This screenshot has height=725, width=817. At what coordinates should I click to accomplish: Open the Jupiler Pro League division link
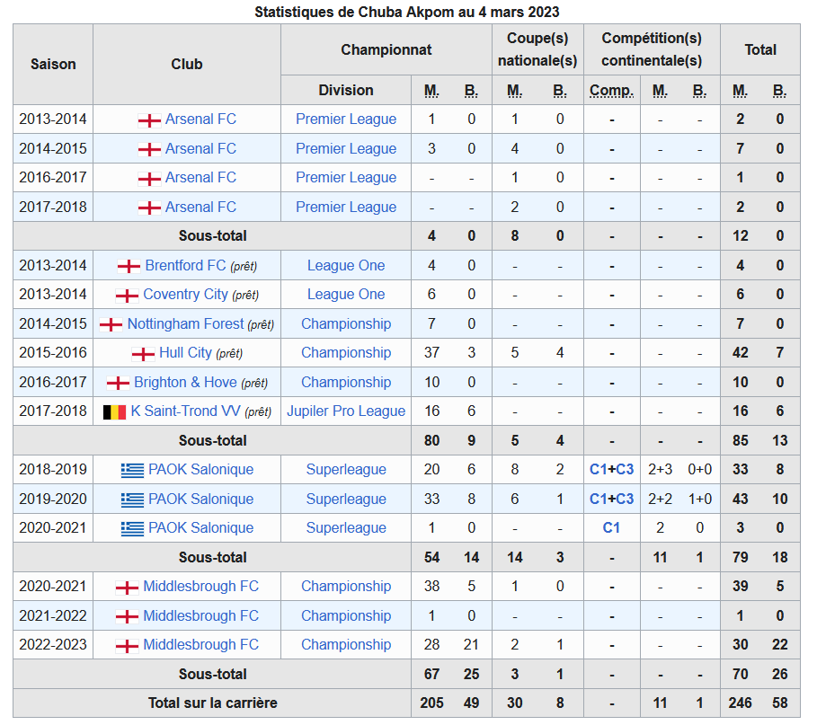346,411
